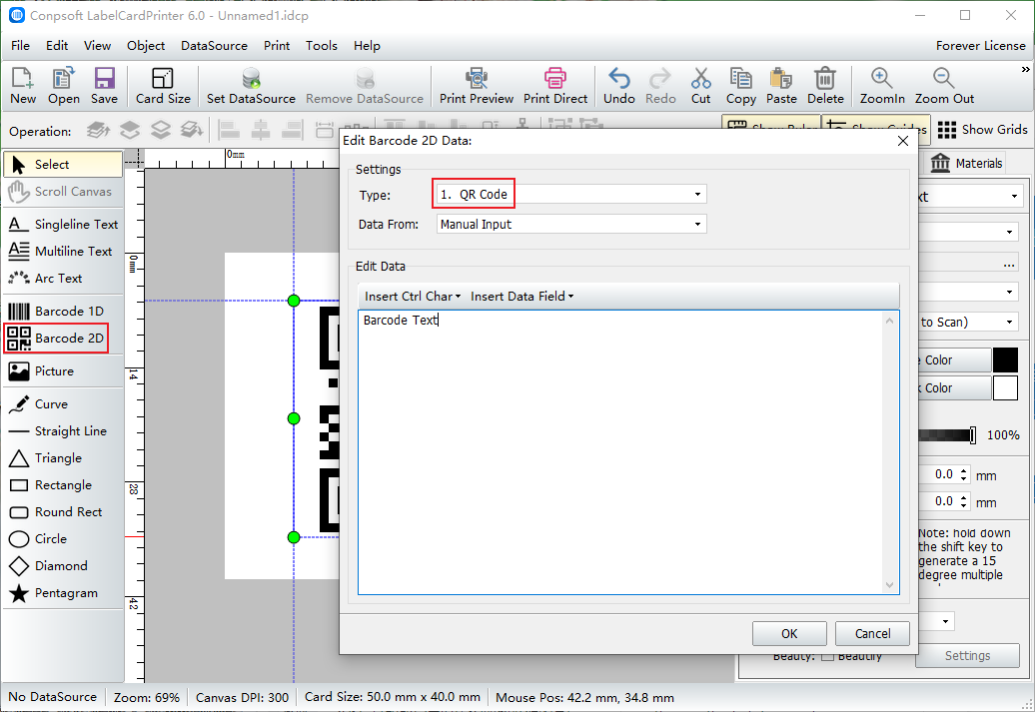The width and height of the screenshot is (1035, 712).
Task: Cancel the Edit Barcode 2D Data dialog
Action: (872, 633)
